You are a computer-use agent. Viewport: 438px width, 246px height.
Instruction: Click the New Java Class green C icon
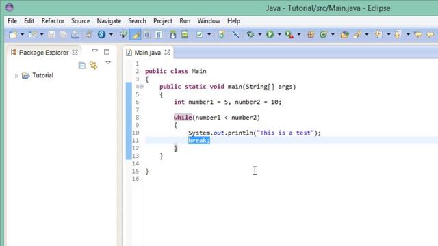323,35
